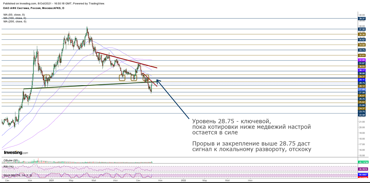The height and width of the screenshot is (183, 370).
Task: Click the MA (50, close, 0) legend
Action: click(x=14, y=15)
